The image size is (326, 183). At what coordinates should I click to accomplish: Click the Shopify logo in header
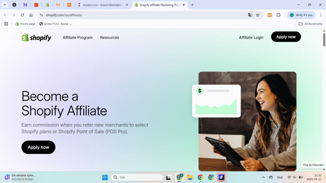(x=36, y=37)
